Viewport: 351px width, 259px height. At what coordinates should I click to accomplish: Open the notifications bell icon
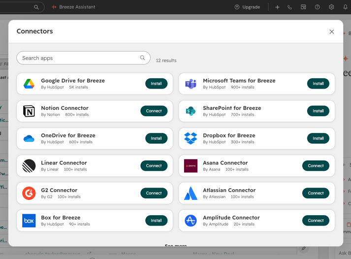coord(346,7)
